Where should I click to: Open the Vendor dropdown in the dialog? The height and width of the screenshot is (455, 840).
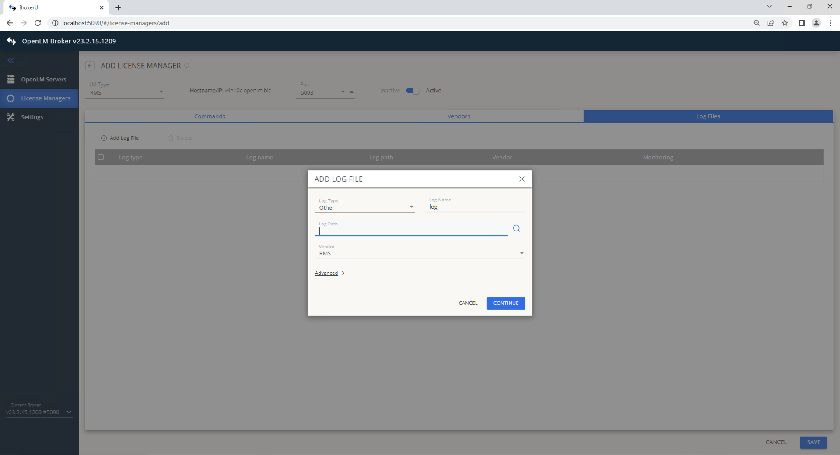click(x=521, y=253)
